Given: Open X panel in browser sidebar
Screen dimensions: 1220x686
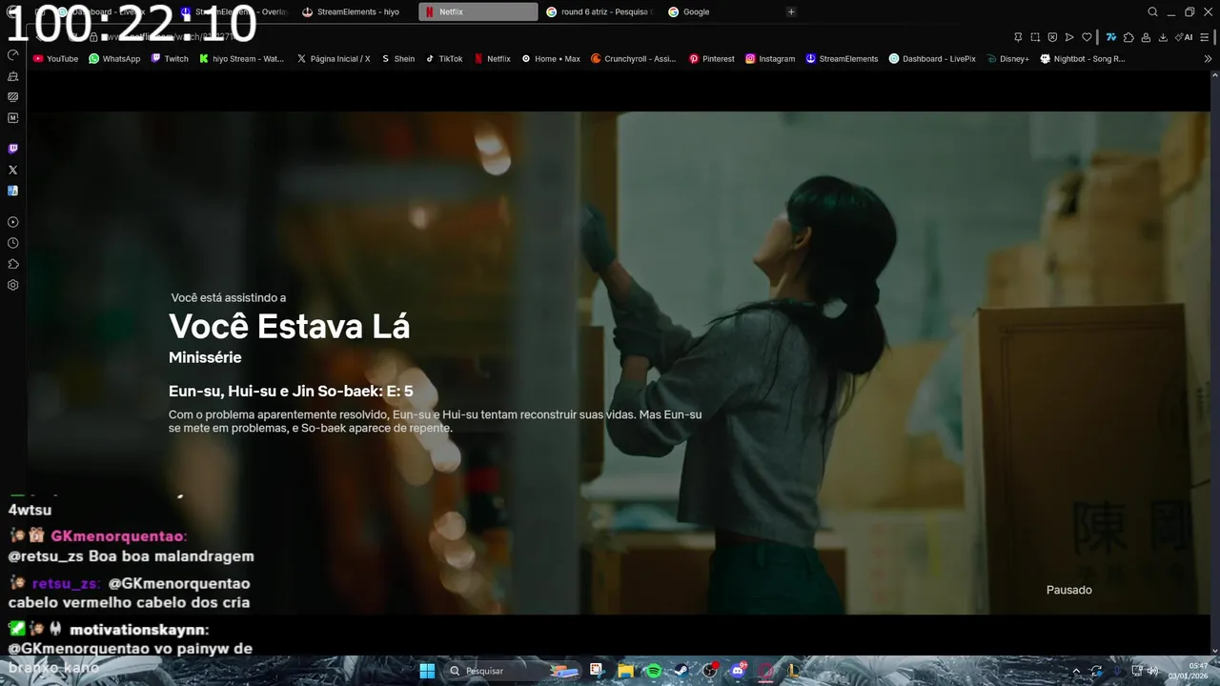Looking at the screenshot, I should pyautogui.click(x=13, y=170).
